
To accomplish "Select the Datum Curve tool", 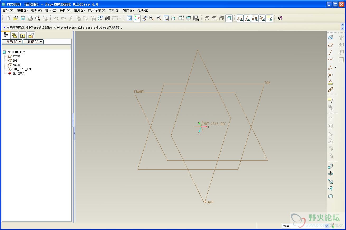I will [330, 60].
